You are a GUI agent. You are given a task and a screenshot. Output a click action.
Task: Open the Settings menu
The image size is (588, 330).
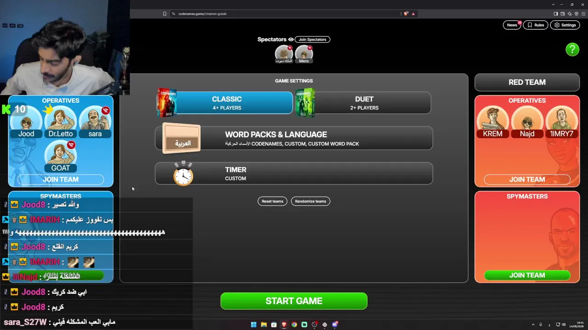[x=565, y=25]
